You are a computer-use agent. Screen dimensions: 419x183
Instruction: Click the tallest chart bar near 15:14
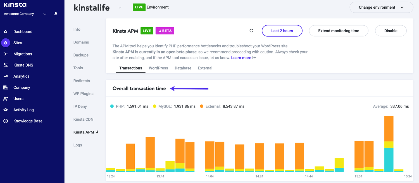[389, 144]
